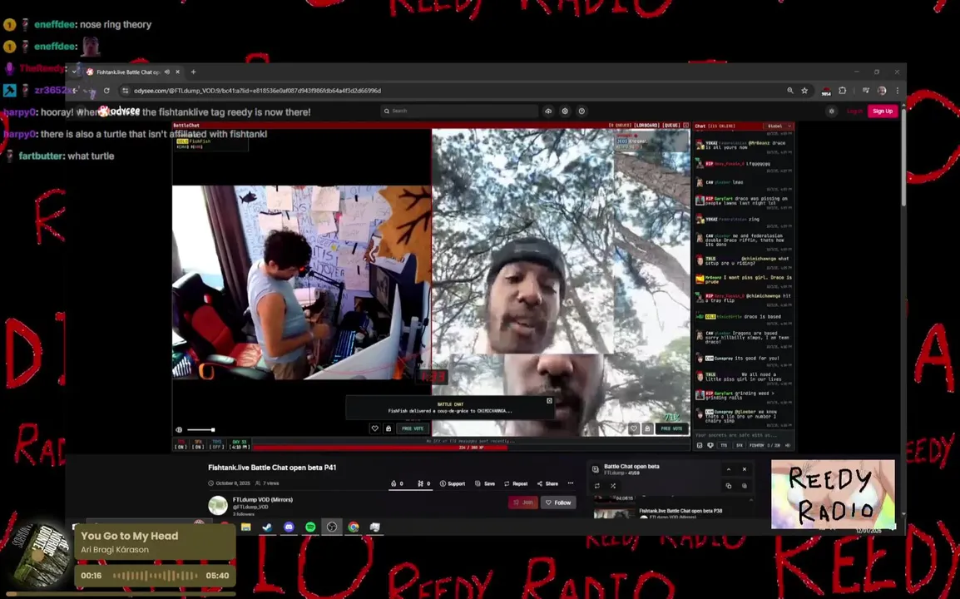Click the Log In link
The width and height of the screenshot is (960, 599).
854,111
